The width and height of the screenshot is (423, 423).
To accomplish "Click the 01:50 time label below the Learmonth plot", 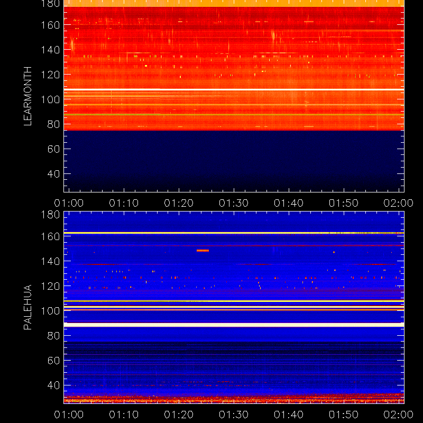I will pyautogui.click(x=344, y=203).
